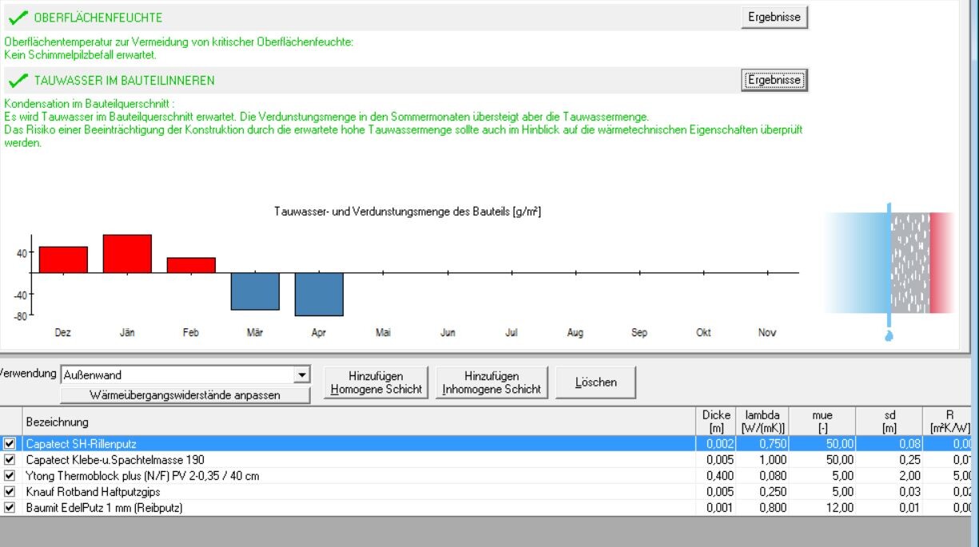Click the green checkmark beside TAUWASSER IM BAUTEILINNEREN
This screenshot has height=547, width=979.
pyautogui.click(x=18, y=79)
